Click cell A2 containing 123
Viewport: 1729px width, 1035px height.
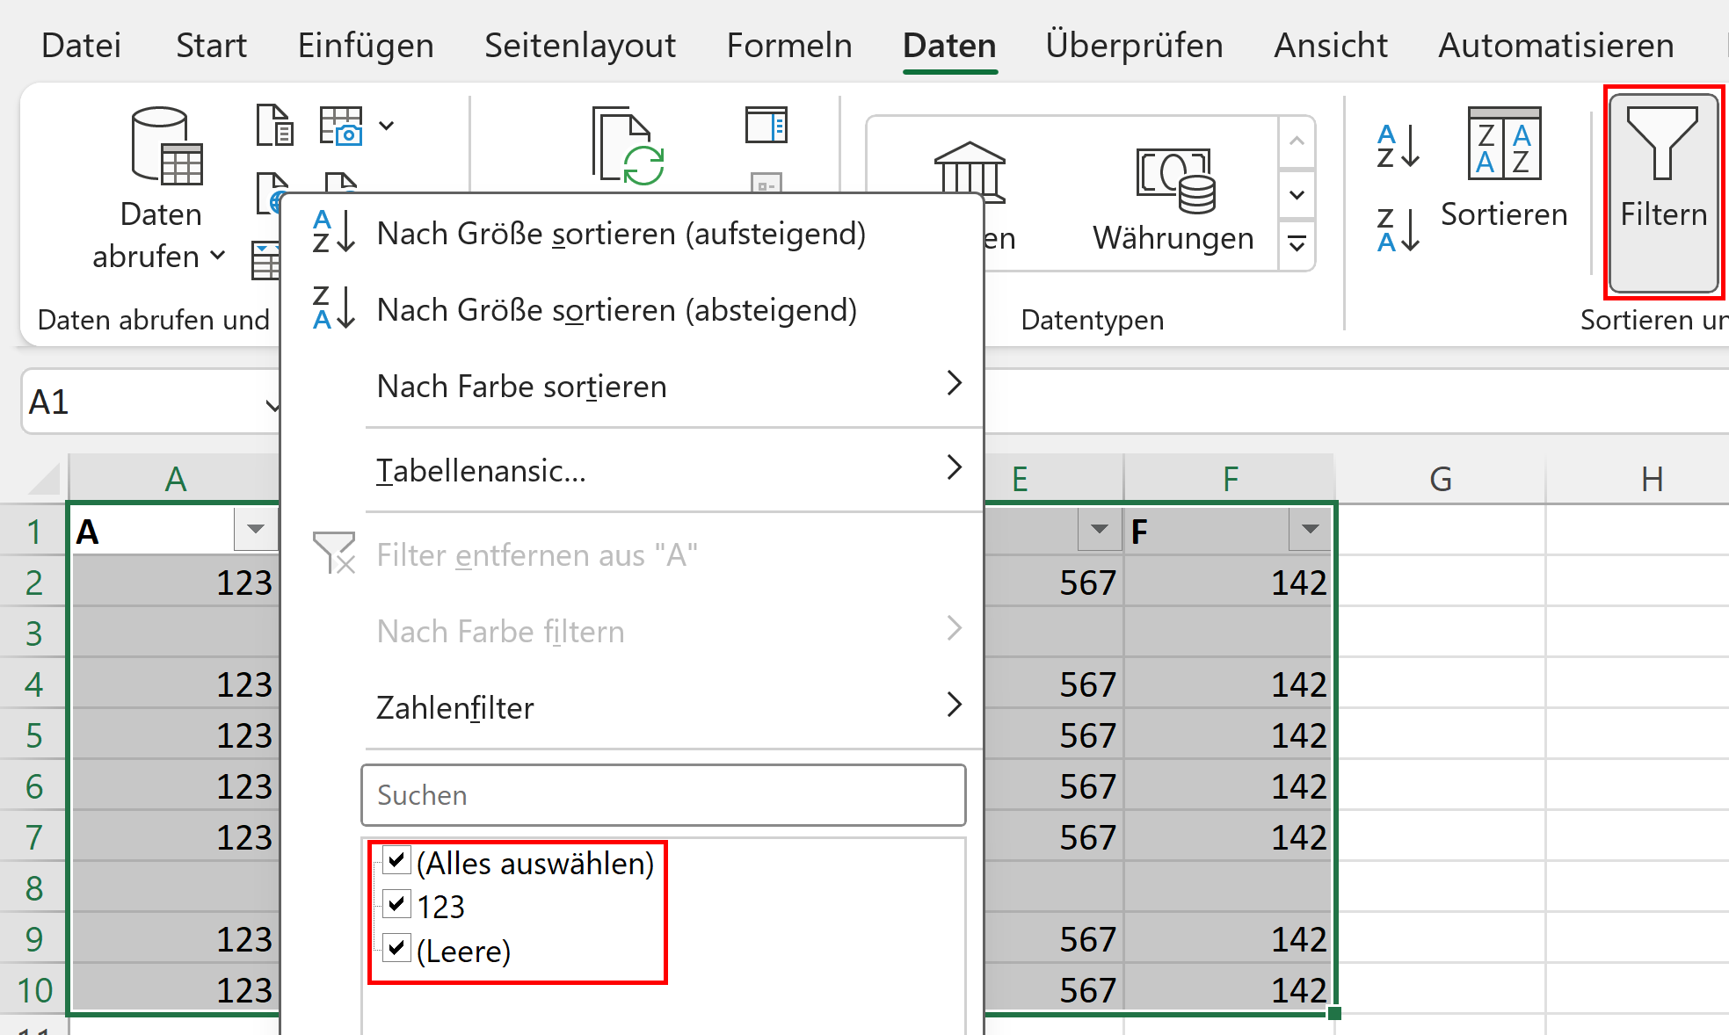point(175,582)
